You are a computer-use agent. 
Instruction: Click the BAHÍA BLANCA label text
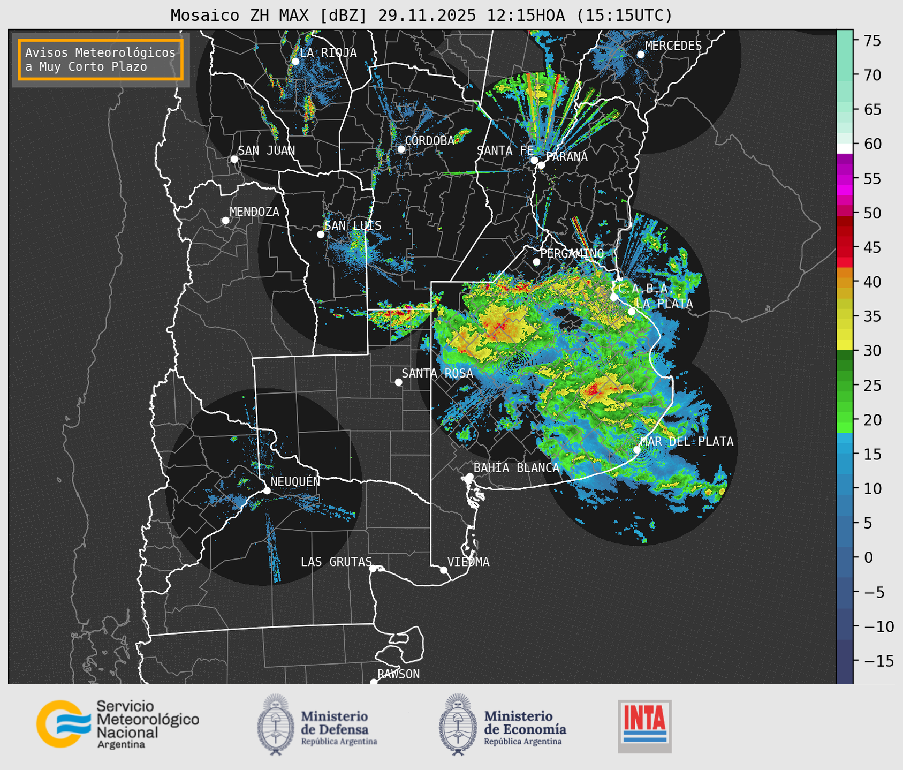click(x=517, y=468)
